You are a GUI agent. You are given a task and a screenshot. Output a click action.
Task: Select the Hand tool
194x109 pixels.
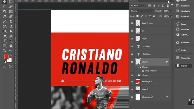[11, 46]
